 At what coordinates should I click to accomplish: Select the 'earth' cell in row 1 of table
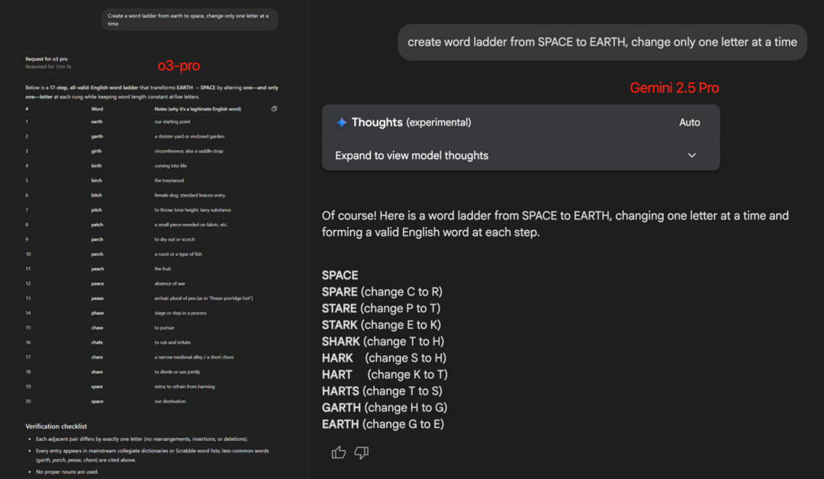coord(97,122)
